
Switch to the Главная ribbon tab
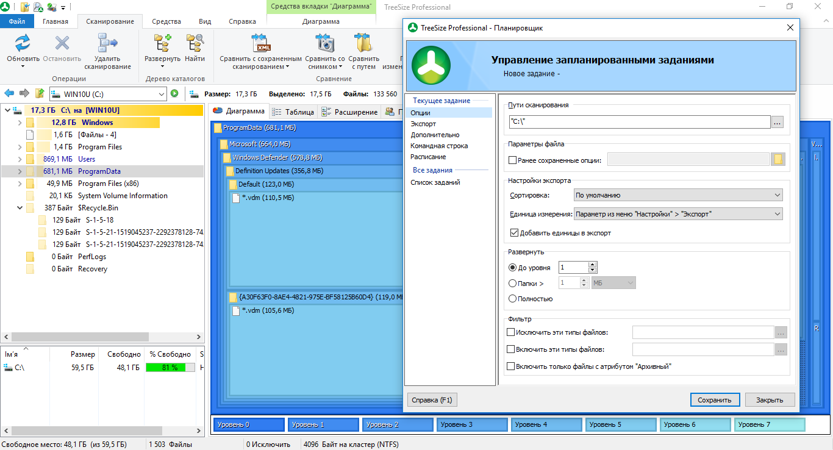pyautogui.click(x=55, y=21)
